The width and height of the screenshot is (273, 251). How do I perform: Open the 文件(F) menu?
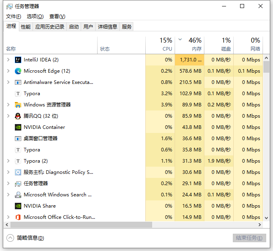point(13,16)
